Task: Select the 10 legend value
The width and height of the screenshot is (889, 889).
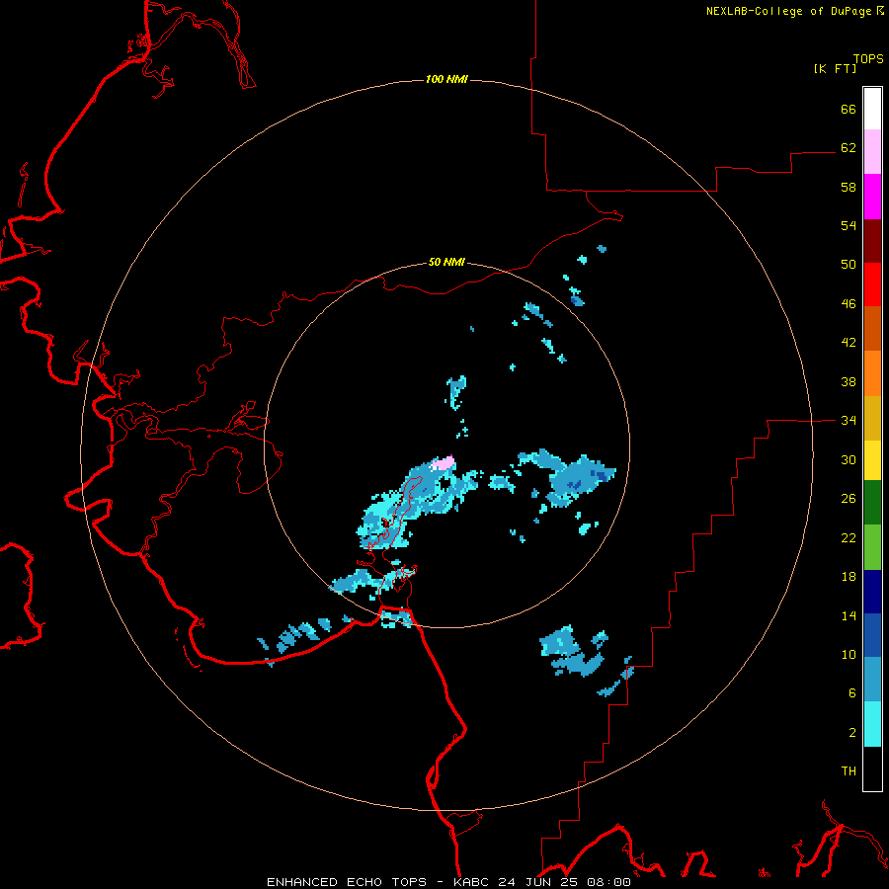Action: click(x=849, y=654)
